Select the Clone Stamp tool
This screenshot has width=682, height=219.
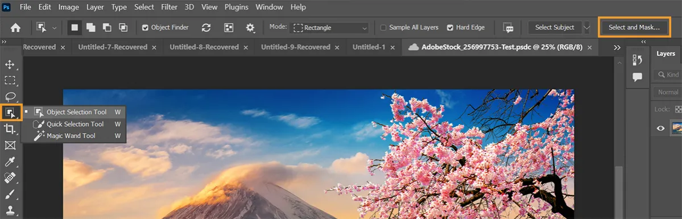tap(10, 210)
